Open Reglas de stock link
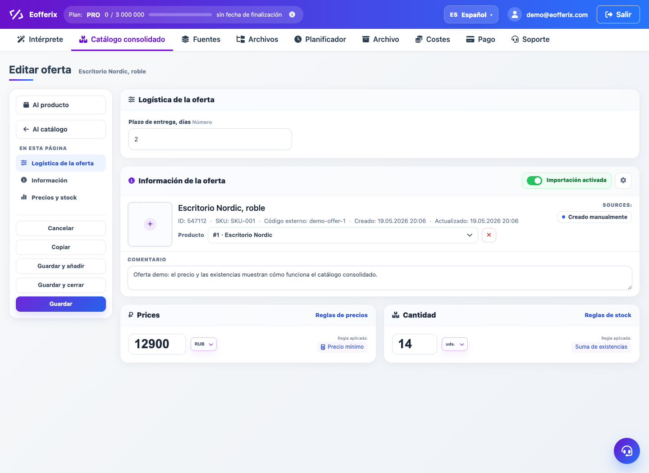This screenshot has width=649, height=473. [x=608, y=315]
